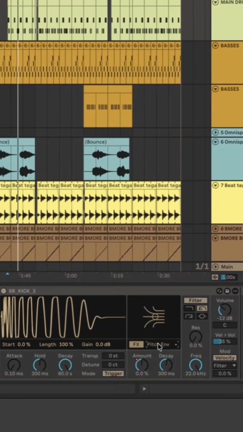This screenshot has width=243, height=432.
Task: Click the blue locator triangle in the time ruler
Action: [8, 274]
